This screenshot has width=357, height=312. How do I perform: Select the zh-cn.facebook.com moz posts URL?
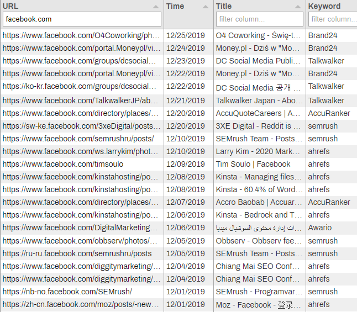pos(81,304)
